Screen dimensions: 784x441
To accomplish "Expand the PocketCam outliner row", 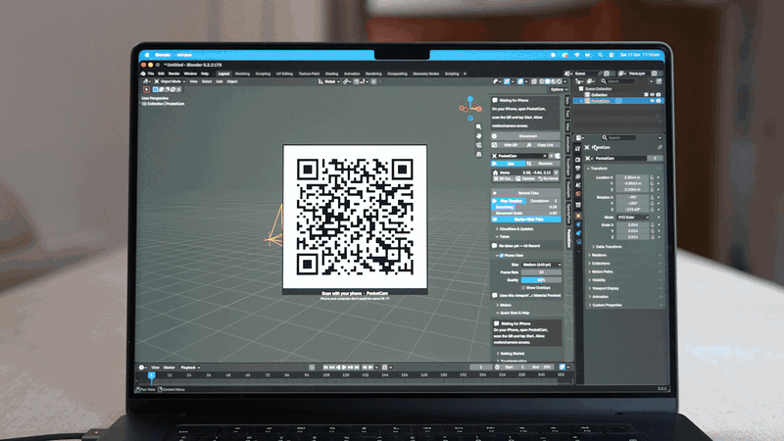I will [581, 101].
